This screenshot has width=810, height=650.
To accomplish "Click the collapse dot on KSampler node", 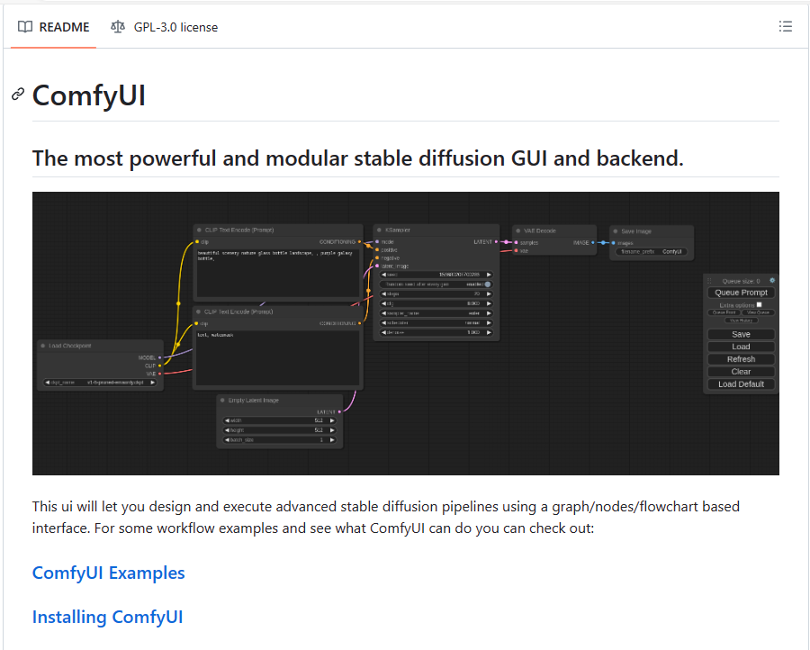I will 378,230.
